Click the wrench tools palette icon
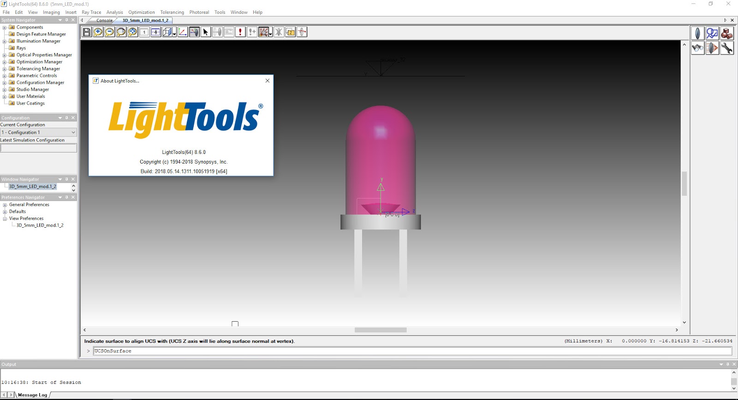The image size is (738, 400). [727, 48]
